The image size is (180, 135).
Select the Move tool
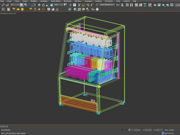click(x=39, y=5)
